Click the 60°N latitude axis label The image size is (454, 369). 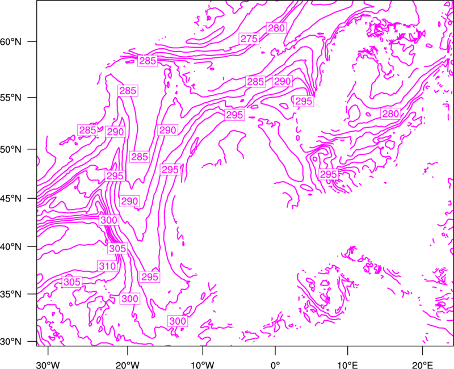click(x=11, y=42)
